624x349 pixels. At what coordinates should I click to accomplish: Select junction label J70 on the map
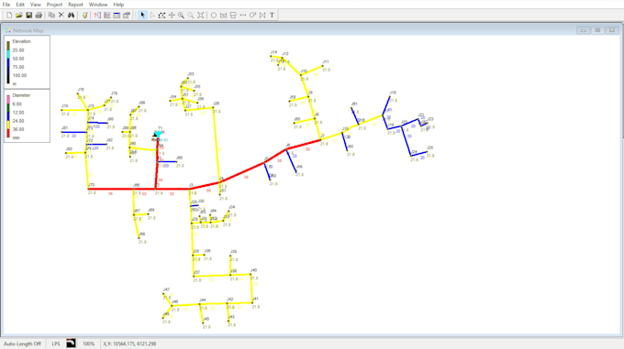coord(92,185)
